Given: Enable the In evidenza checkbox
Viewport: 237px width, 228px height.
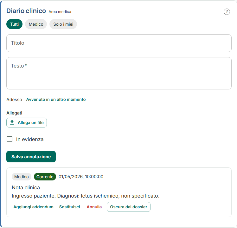Looking at the screenshot, I should [x=10, y=139].
